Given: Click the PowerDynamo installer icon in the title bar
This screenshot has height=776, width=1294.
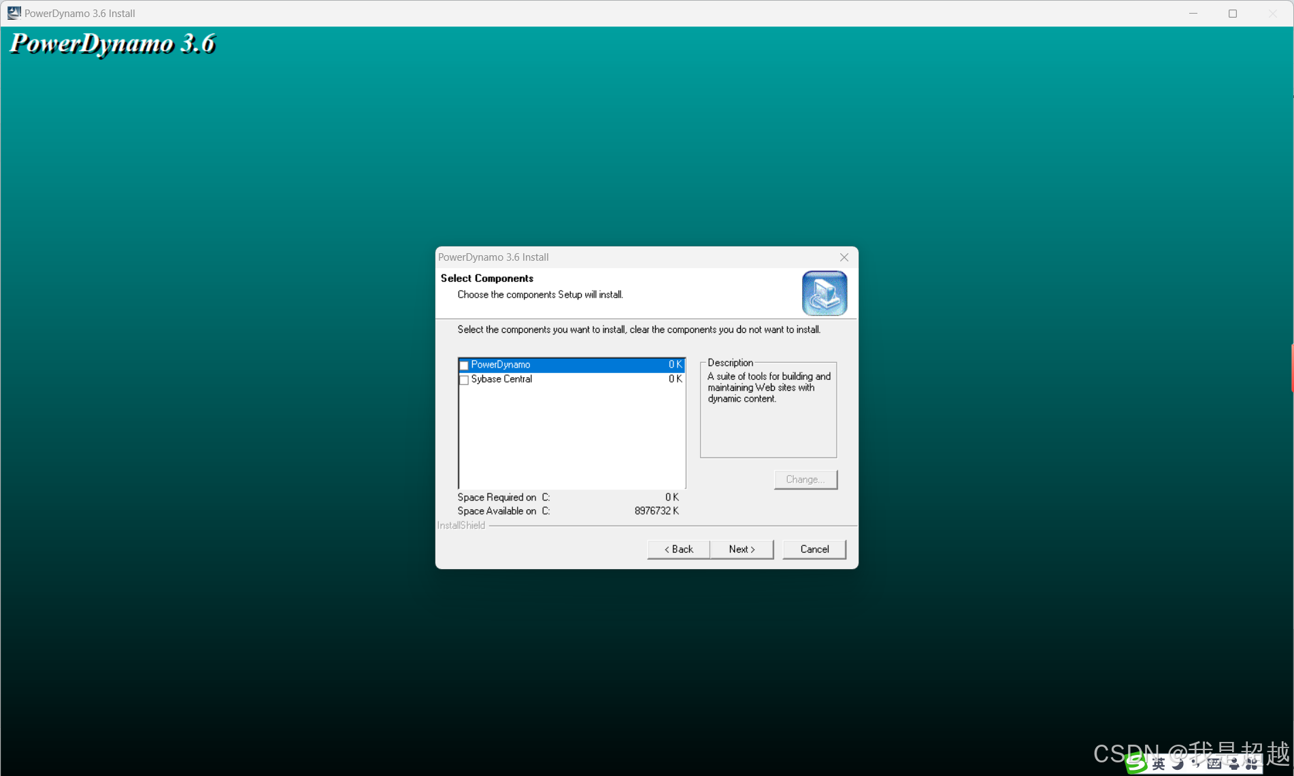Looking at the screenshot, I should tap(14, 12).
